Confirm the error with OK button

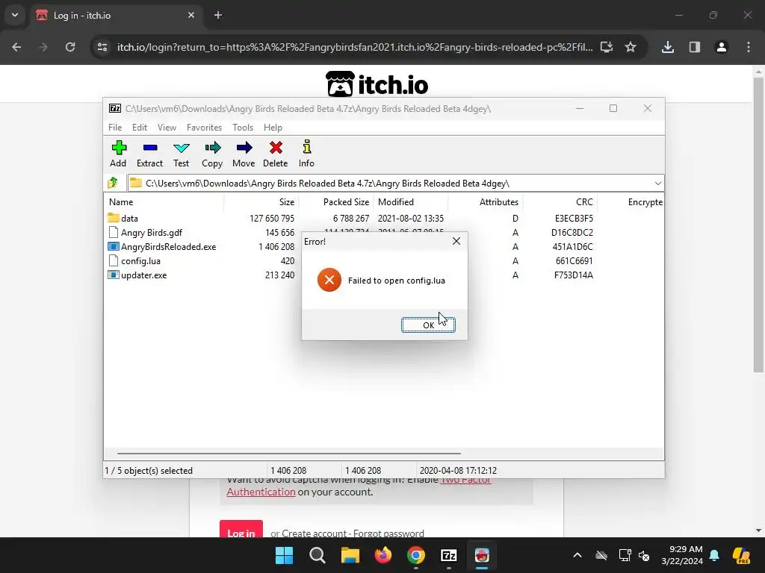[428, 325]
